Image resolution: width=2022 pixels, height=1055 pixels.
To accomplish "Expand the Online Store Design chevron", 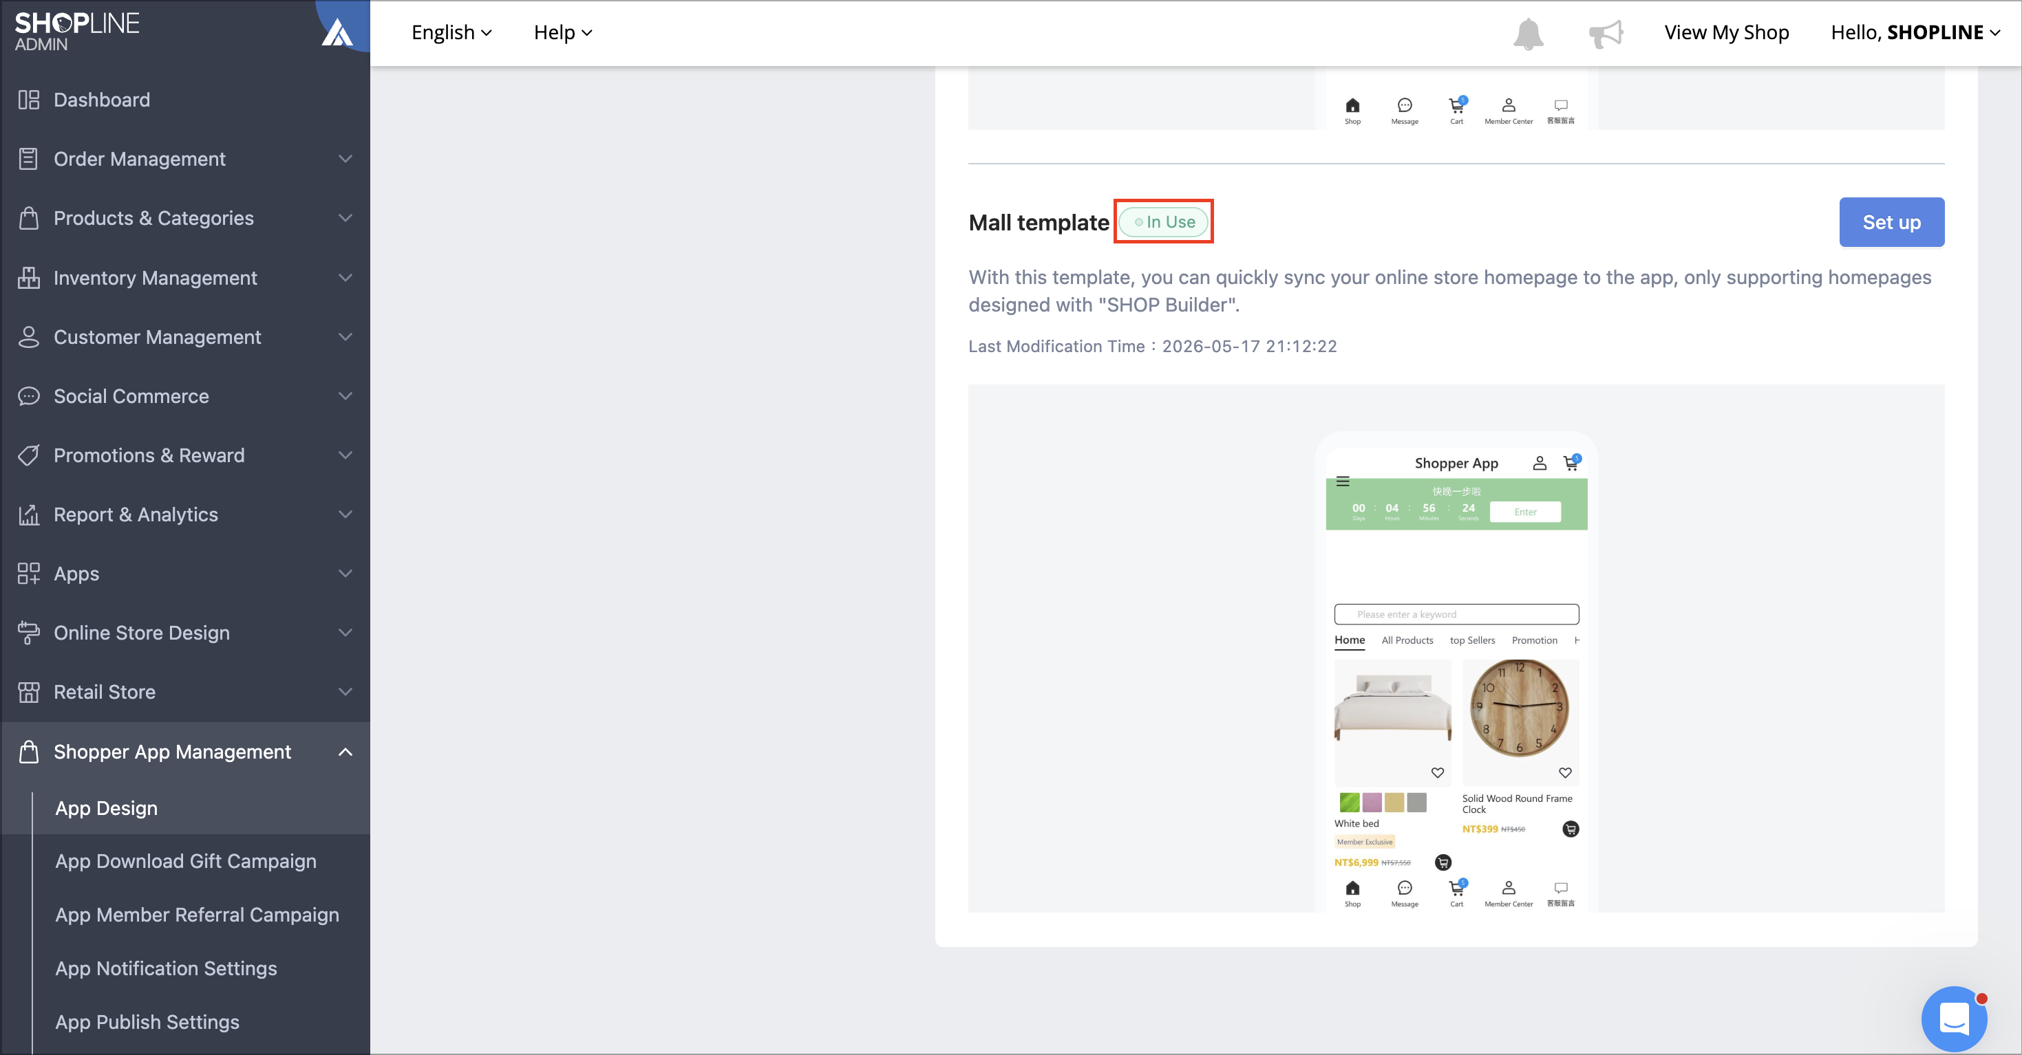I will 345,633.
